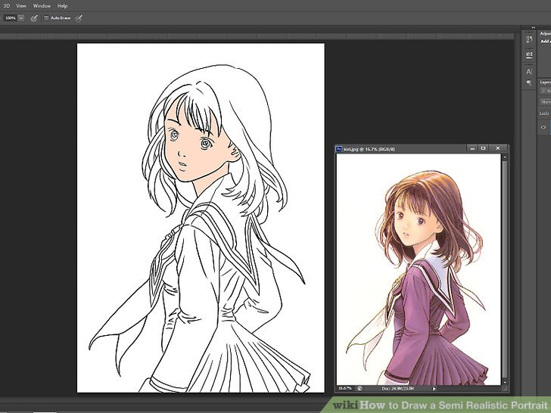Open the Help menu
The width and height of the screenshot is (551, 413).
coord(62,5)
